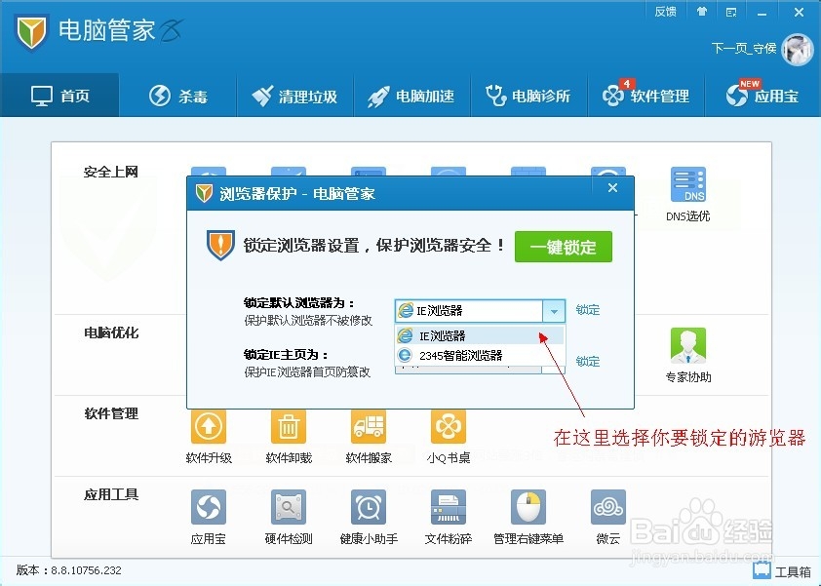Go to the 电脑加速 speedup tab
The image size is (821, 586).
pos(411,96)
